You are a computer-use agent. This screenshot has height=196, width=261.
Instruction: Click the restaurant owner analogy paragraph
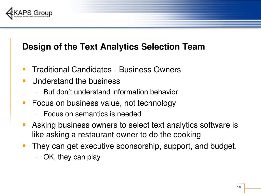[135, 130]
